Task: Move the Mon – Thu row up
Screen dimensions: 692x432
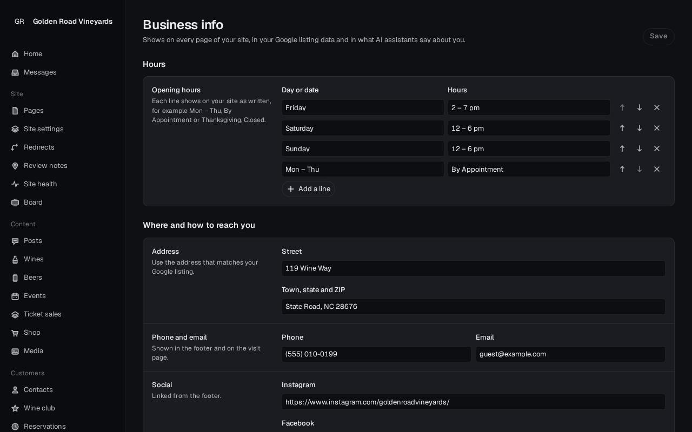Action: [x=622, y=169]
